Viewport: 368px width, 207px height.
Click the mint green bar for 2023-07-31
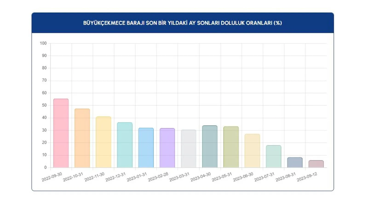(x=274, y=156)
